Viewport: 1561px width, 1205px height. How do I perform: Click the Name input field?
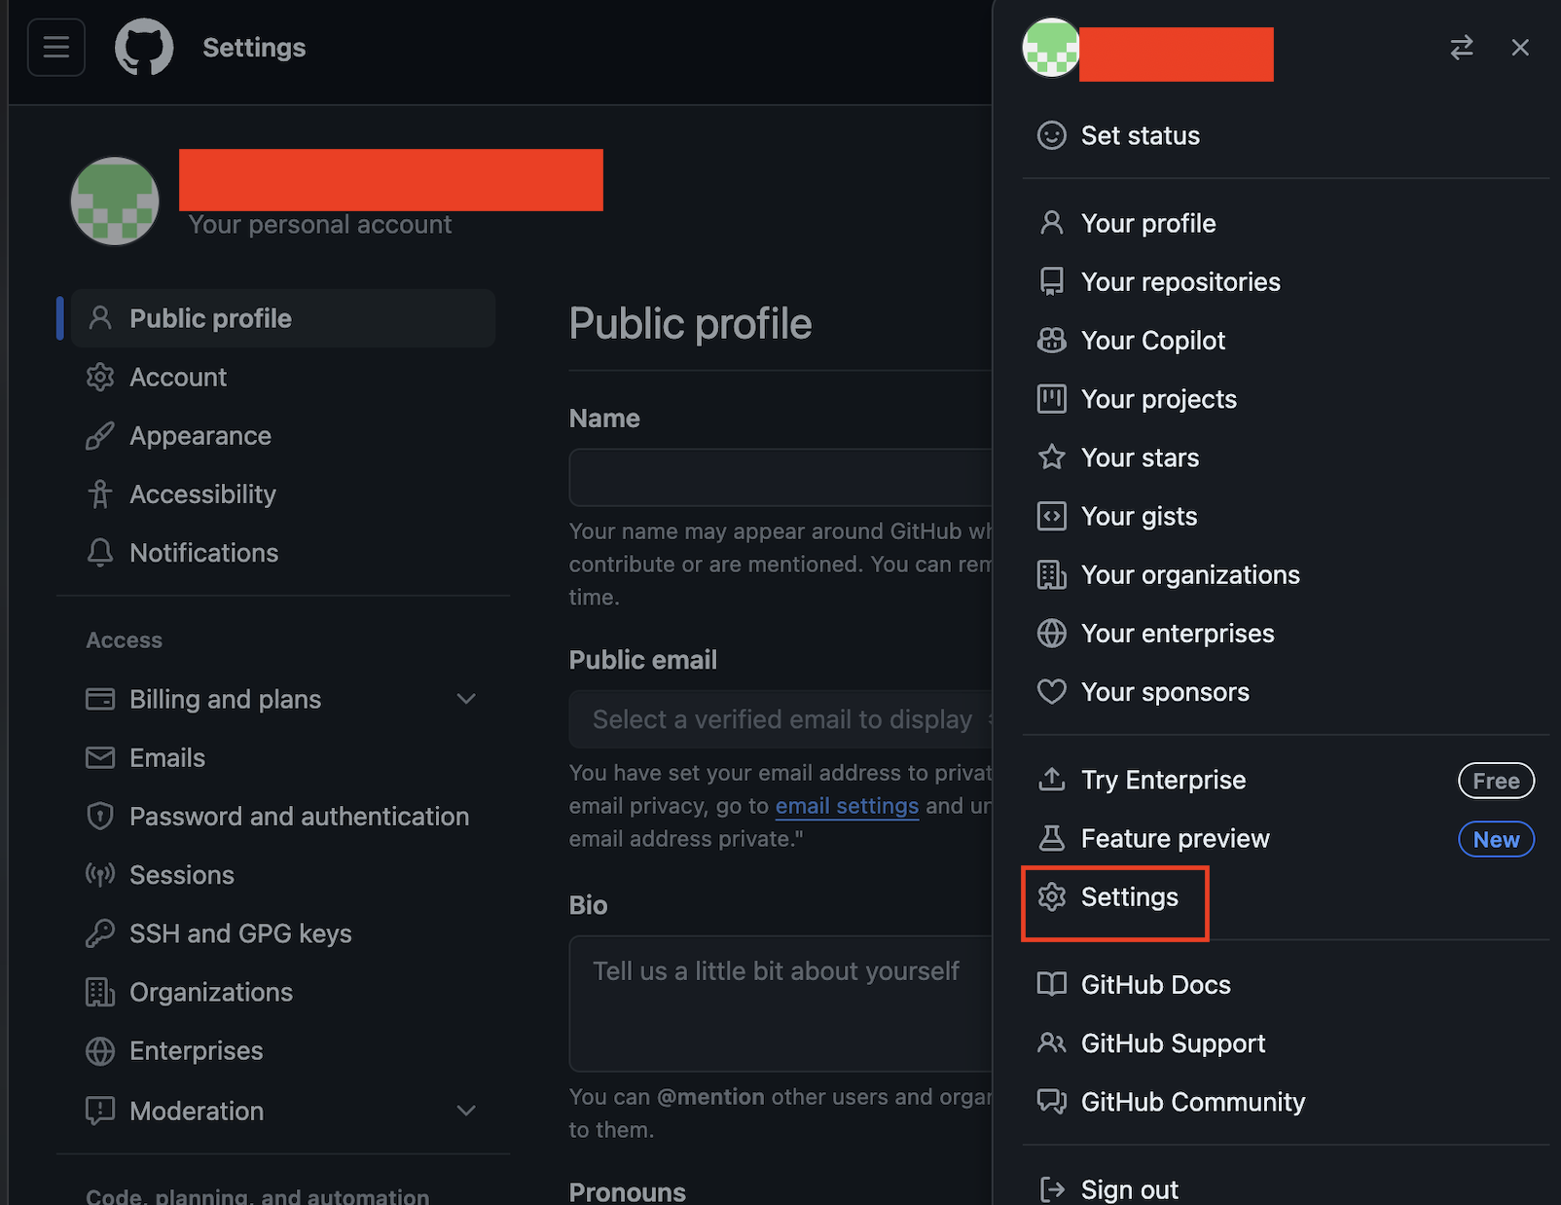782,477
